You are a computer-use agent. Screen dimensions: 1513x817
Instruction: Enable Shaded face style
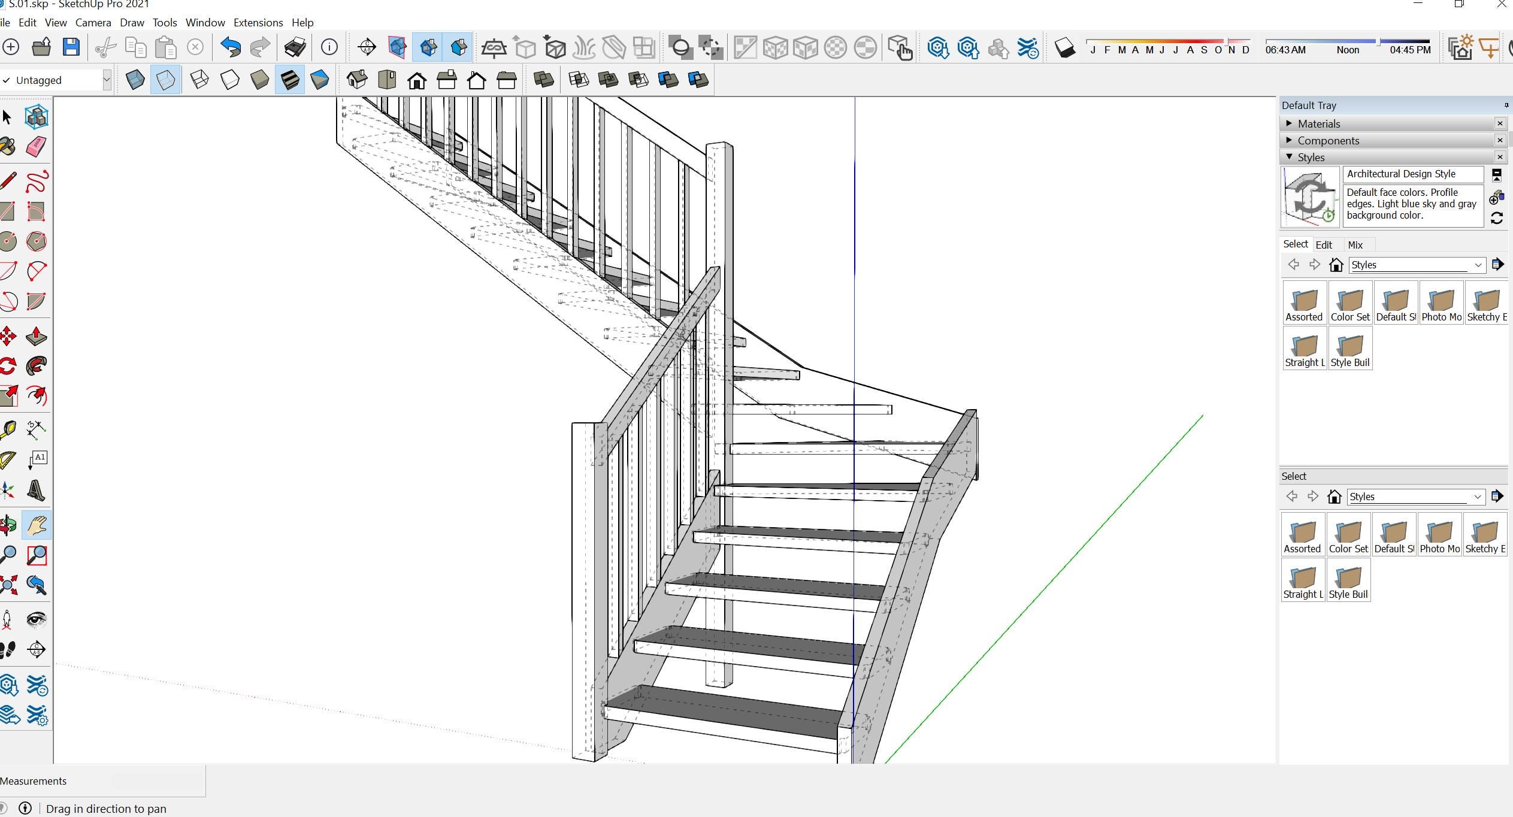click(x=259, y=80)
